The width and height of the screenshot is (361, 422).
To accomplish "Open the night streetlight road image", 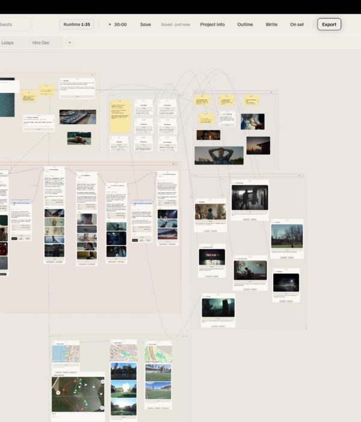I will 286,283.
